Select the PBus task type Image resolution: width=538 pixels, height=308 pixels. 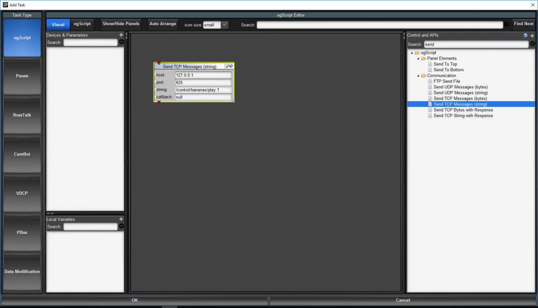point(22,233)
